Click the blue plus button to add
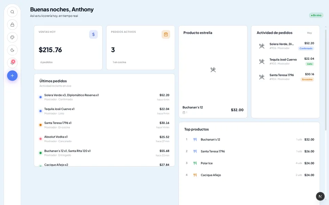This screenshot has height=205, width=329. point(12,76)
